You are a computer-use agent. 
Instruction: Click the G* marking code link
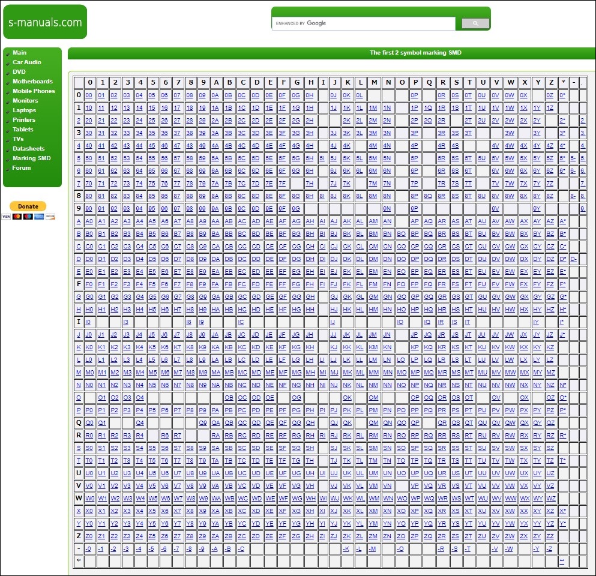(x=563, y=297)
